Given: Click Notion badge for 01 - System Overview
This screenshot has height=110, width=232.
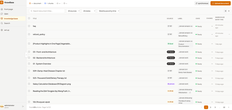Looking at the screenshot, I should tap(171, 64).
